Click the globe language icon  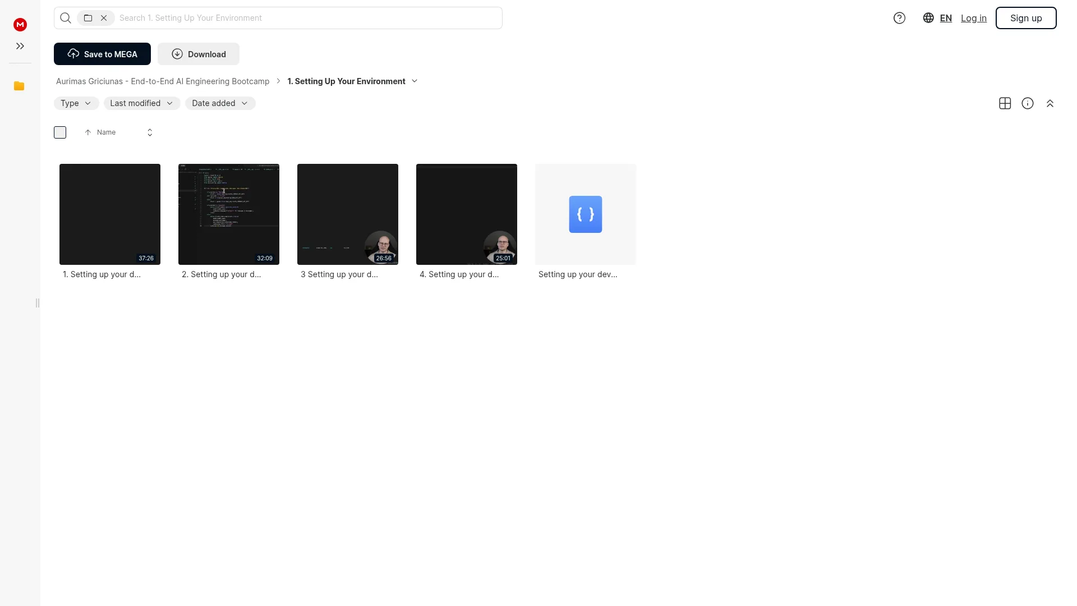pyautogui.click(x=928, y=18)
